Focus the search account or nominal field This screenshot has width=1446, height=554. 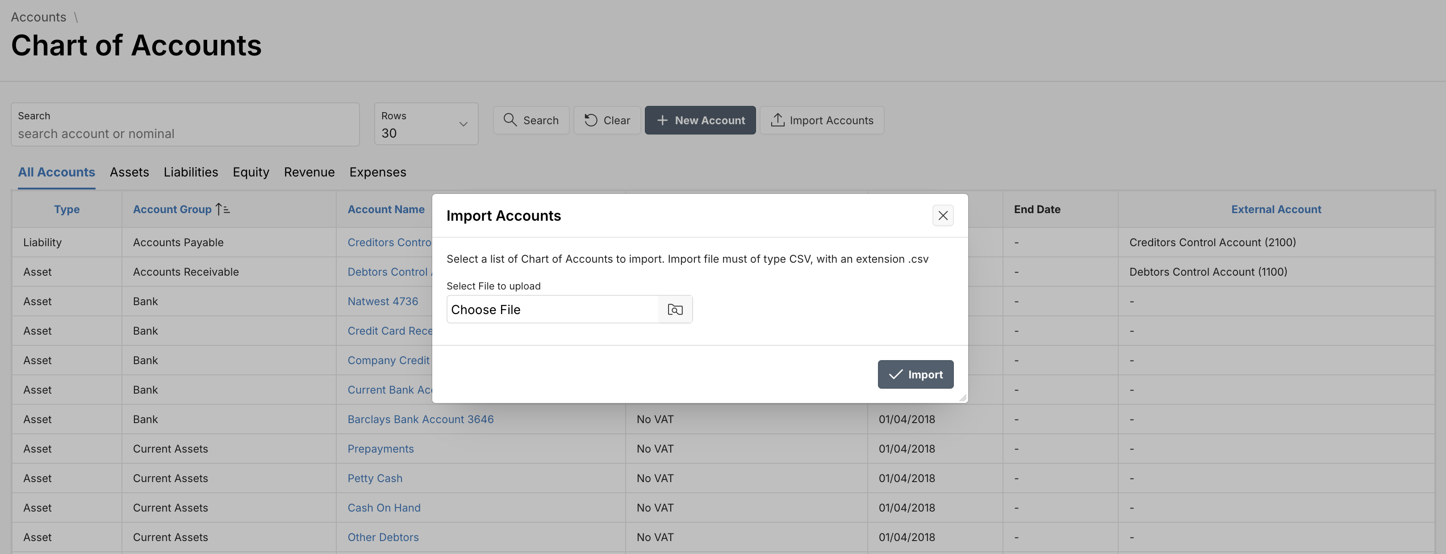(185, 124)
